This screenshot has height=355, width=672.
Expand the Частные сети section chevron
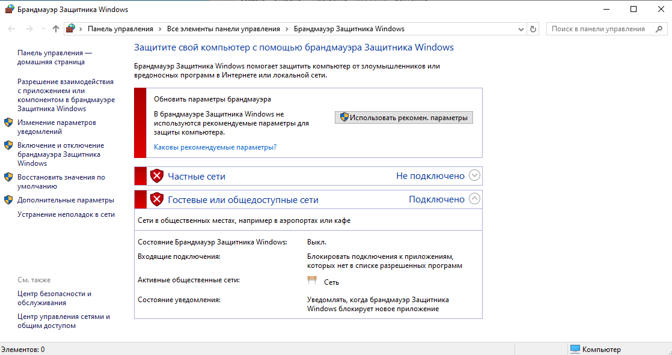(474, 176)
